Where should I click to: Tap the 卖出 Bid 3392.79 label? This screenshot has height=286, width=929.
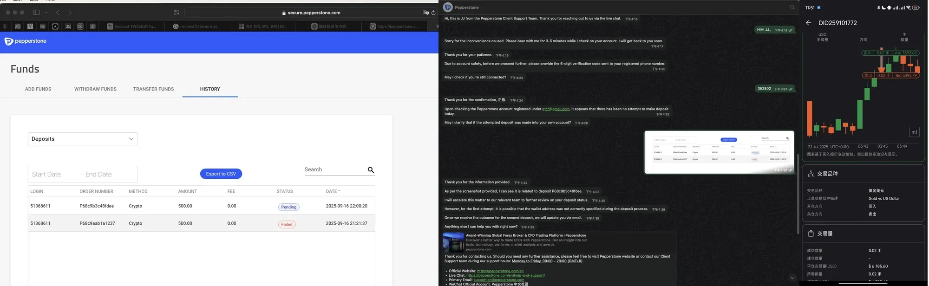(x=890, y=75)
